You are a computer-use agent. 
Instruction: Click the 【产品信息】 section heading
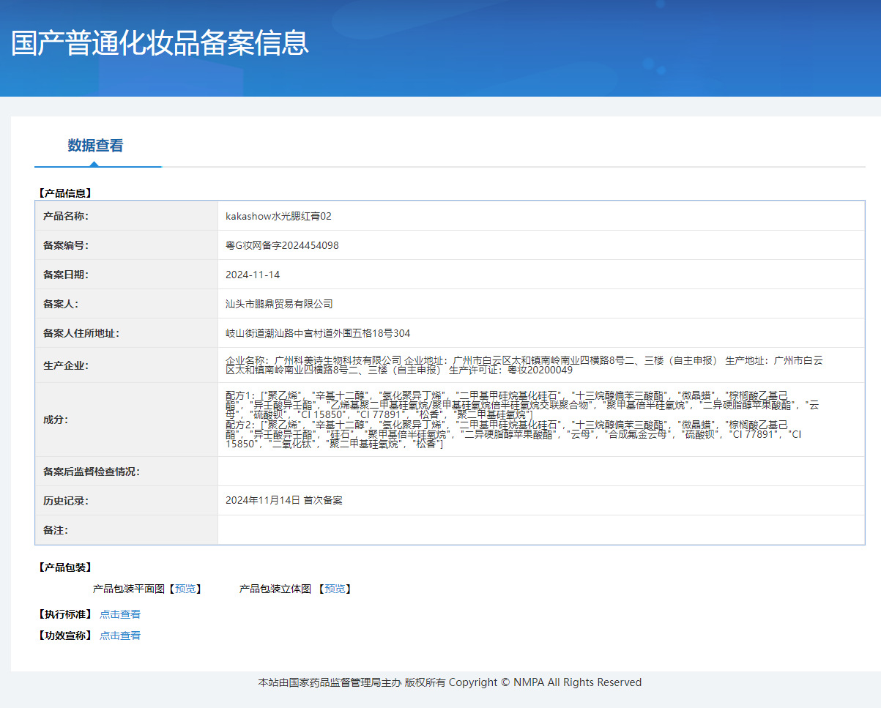click(x=64, y=193)
